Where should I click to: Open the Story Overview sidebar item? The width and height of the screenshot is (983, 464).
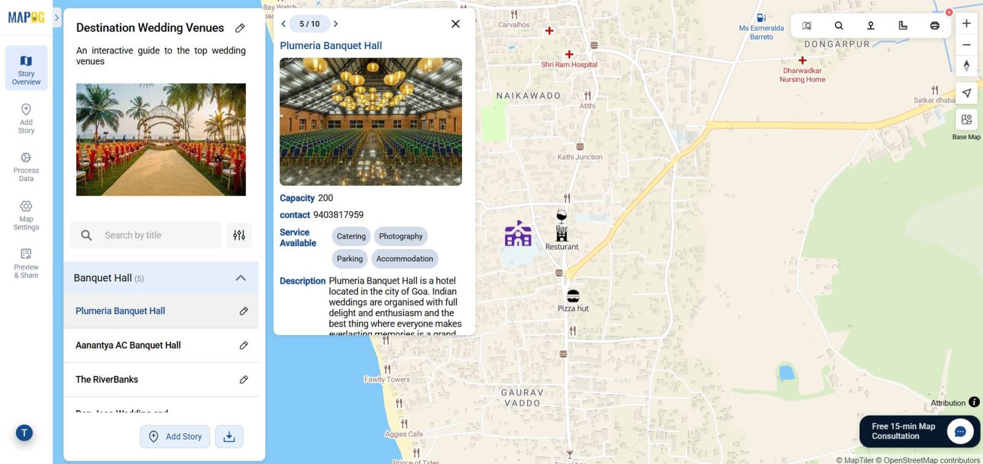click(26, 69)
